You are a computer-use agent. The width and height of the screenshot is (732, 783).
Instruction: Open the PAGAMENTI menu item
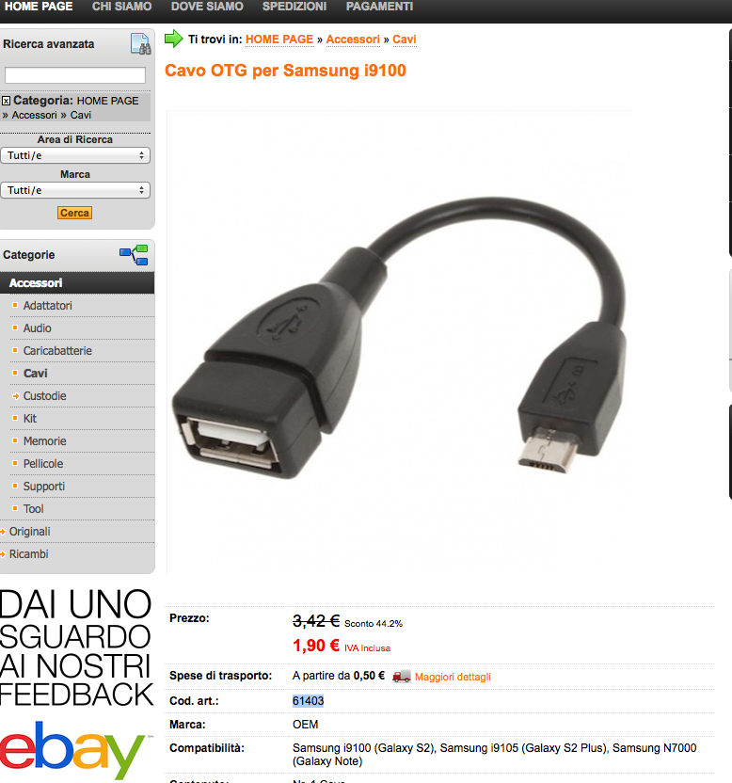coord(379,7)
